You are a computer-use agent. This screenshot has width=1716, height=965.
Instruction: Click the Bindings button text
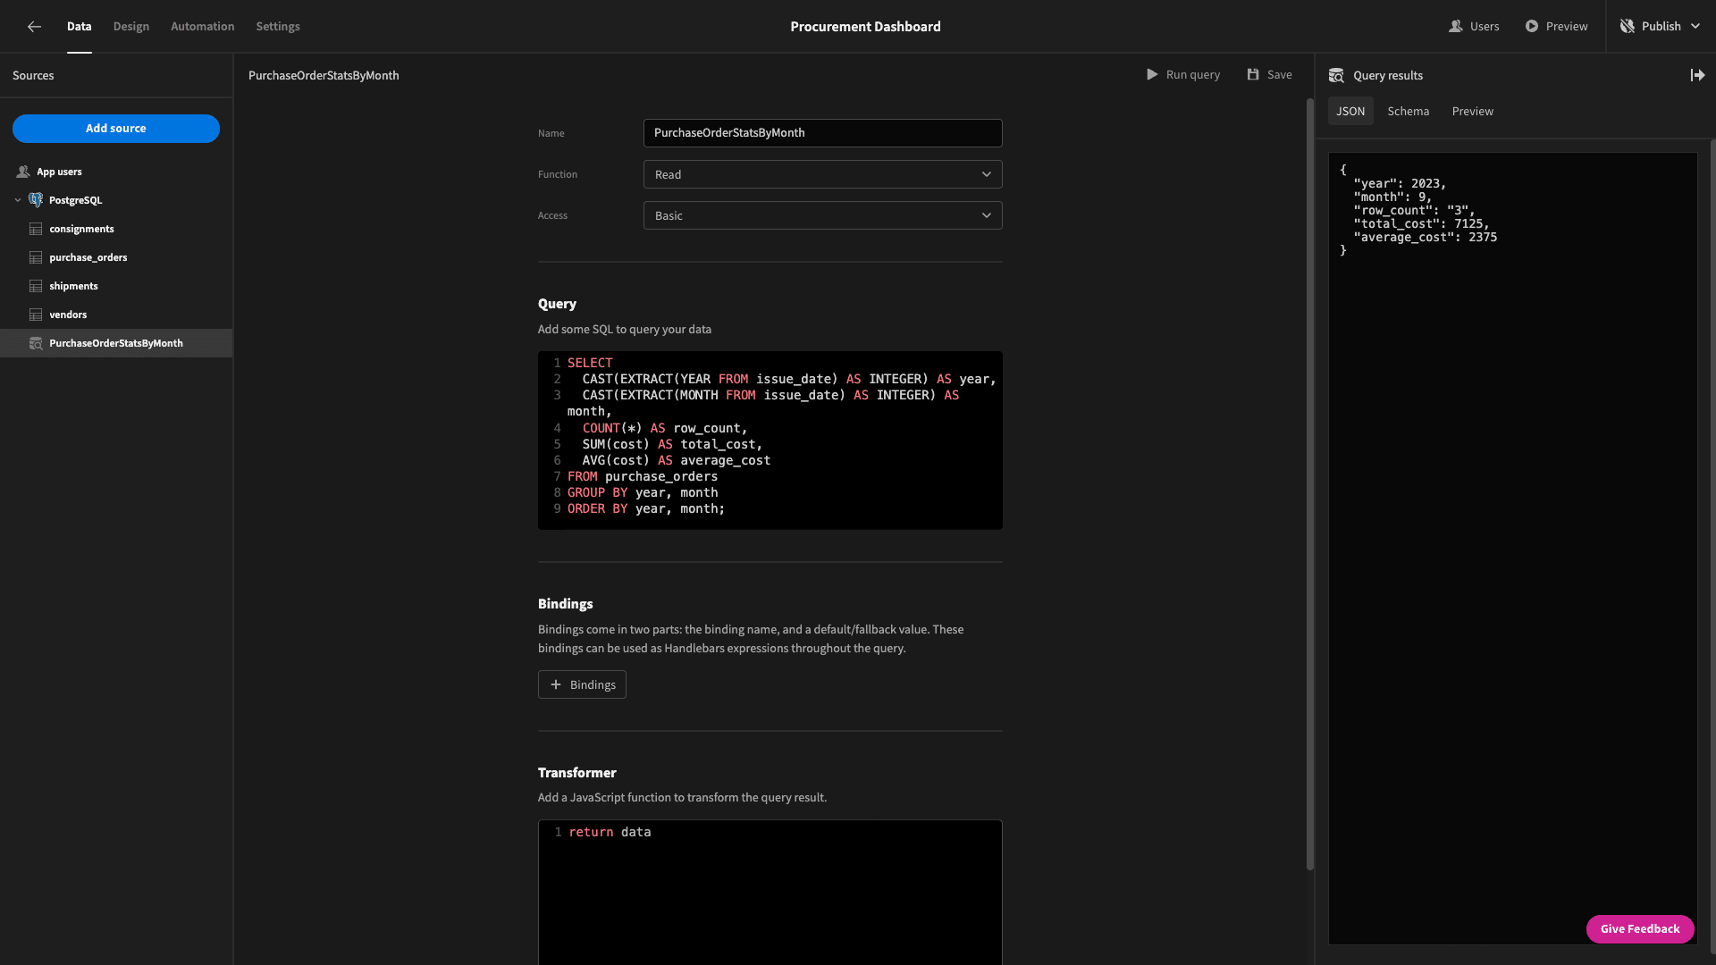click(x=593, y=685)
